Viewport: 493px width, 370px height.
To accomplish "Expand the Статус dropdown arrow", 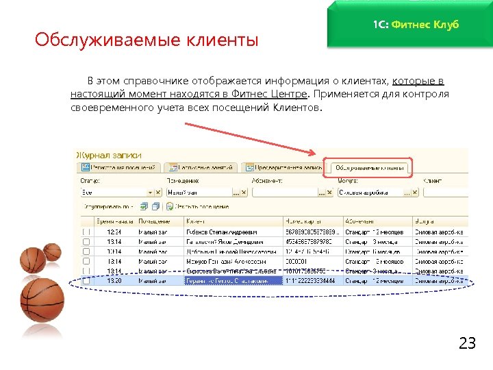I will 150,193.
